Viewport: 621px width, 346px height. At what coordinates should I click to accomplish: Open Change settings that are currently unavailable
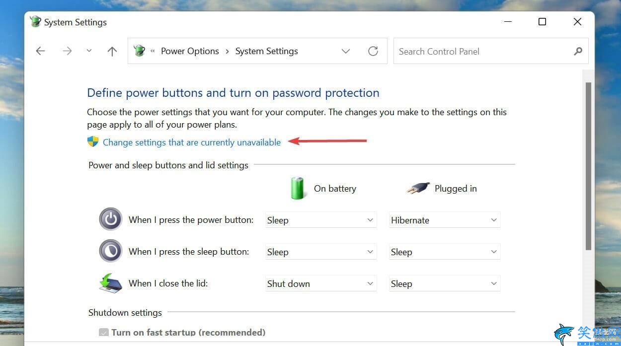click(x=191, y=142)
